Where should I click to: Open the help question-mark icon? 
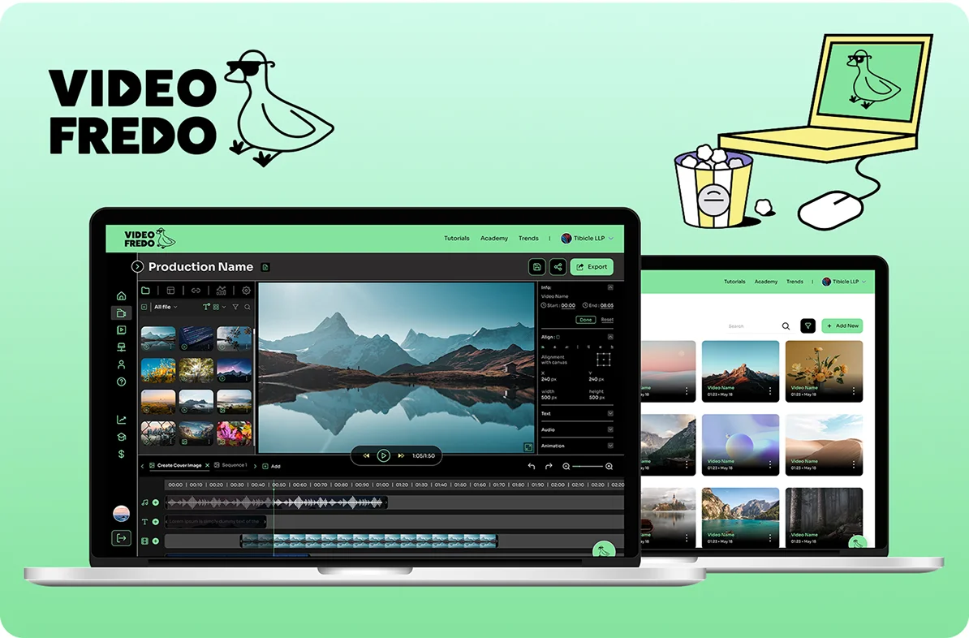coord(121,382)
